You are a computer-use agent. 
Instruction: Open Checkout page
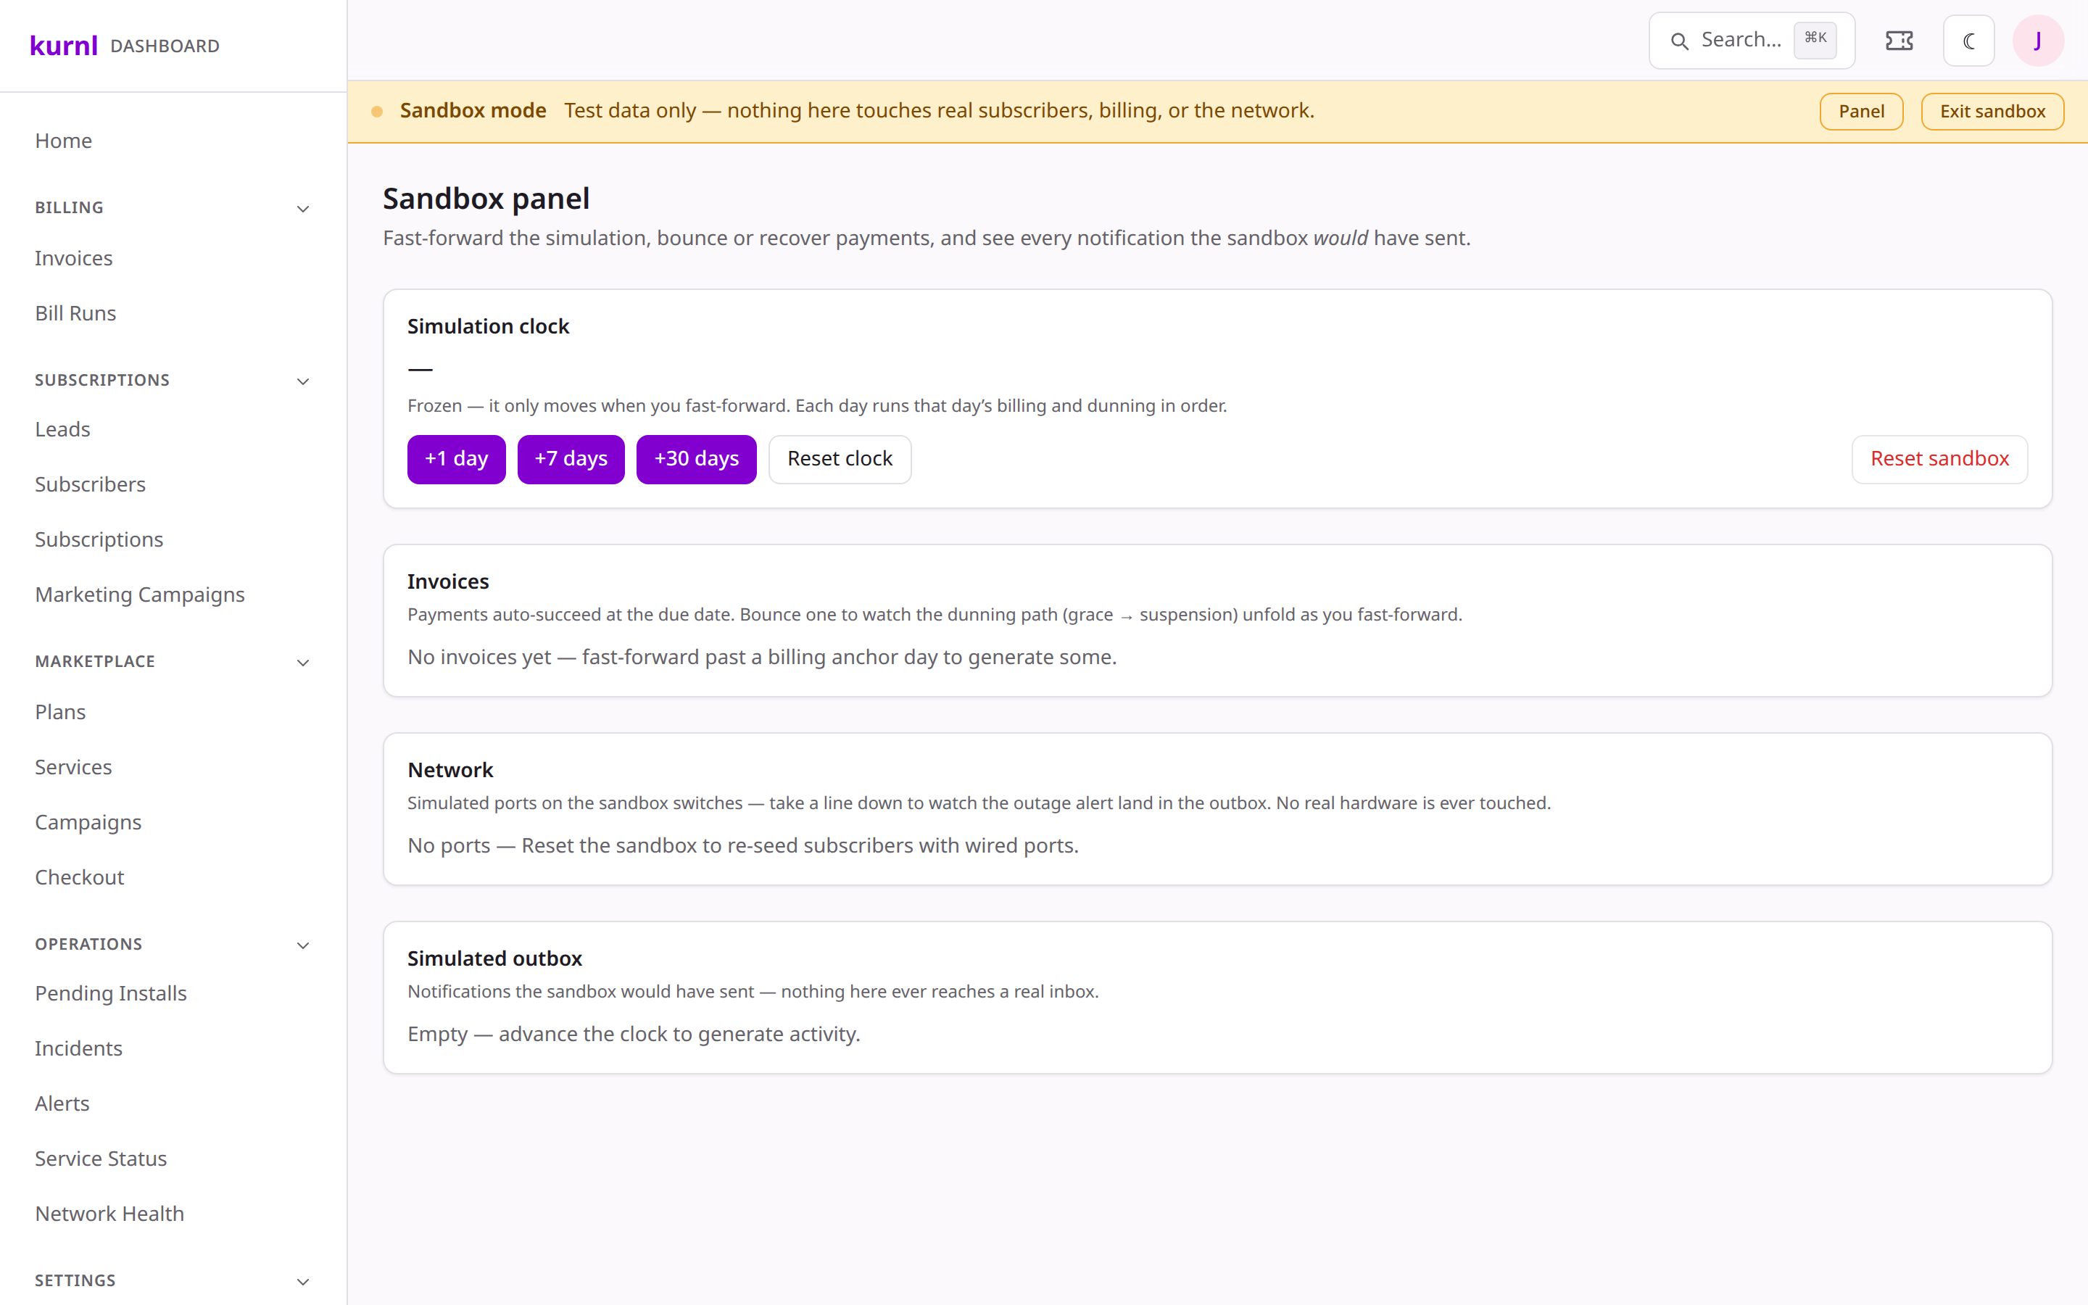click(79, 878)
